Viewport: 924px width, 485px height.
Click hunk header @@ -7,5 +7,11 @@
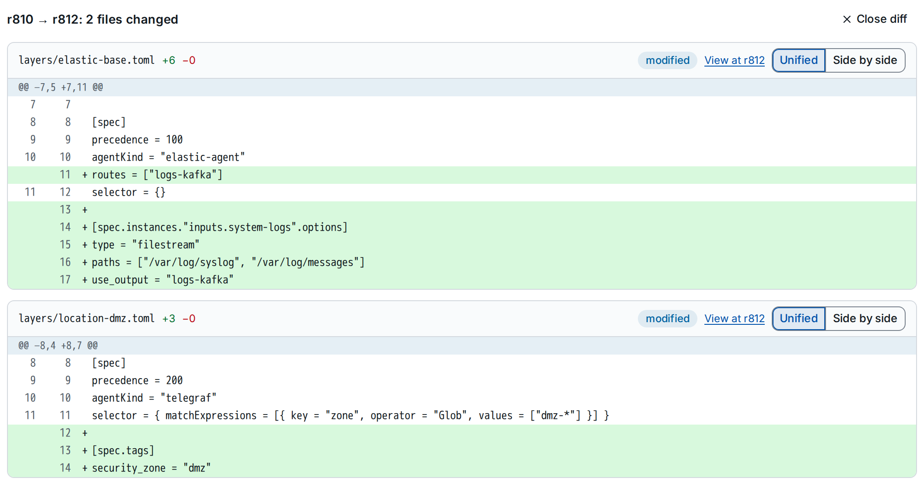coord(462,88)
